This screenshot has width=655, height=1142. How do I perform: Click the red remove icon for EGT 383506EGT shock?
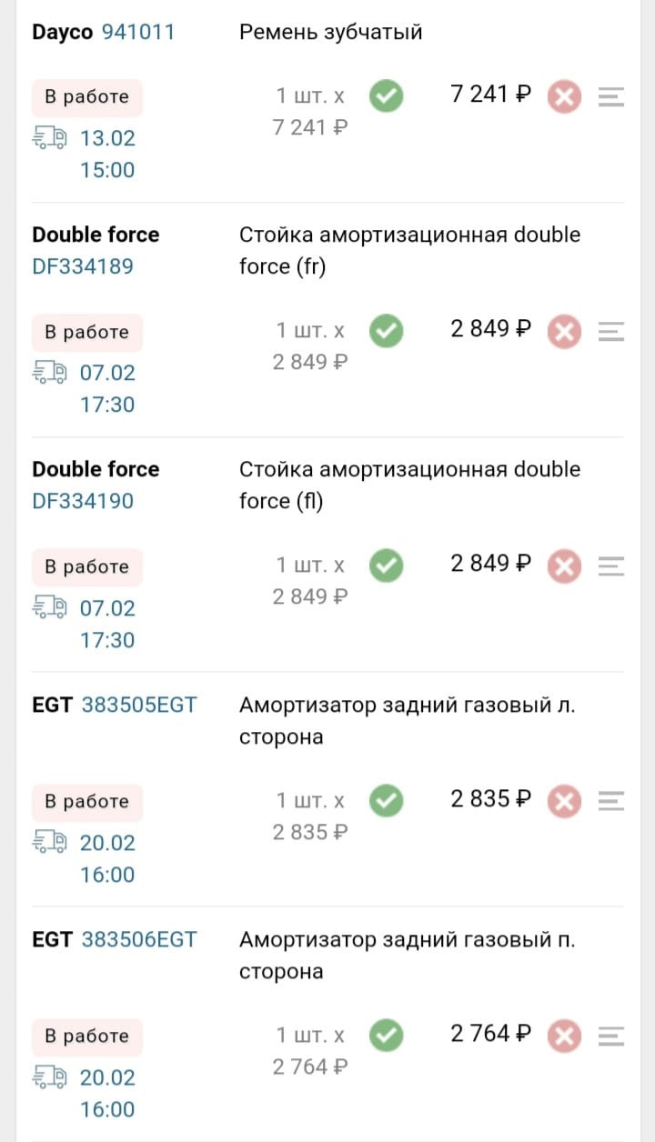point(563,1036)
